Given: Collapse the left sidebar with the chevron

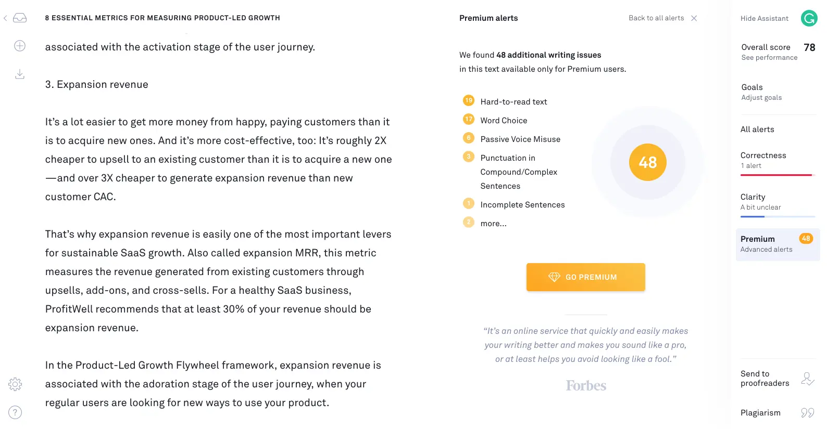Looking at the screenshot, I should [x=5, y=17].
